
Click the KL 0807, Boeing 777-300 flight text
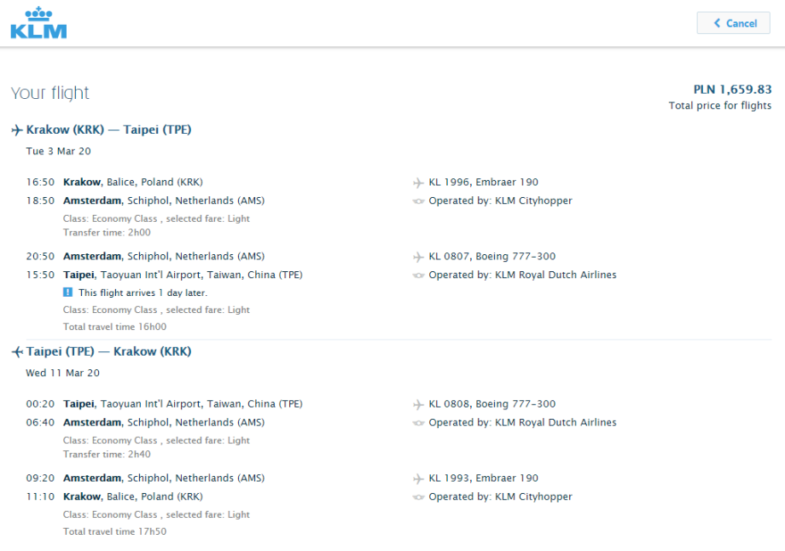(491, 256)
